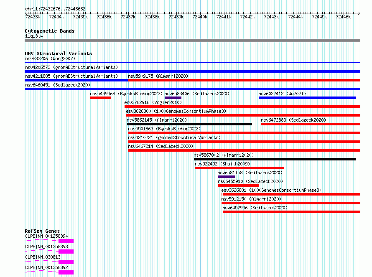Click the purple nsv6581158 variant bar

(x=226, y=177)
